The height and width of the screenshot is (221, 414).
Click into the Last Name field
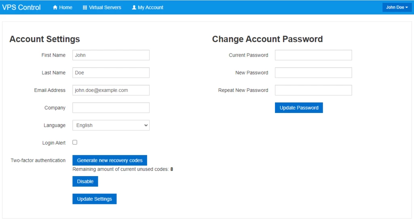(x=111, y=73)
